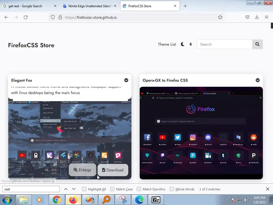This screenshot has height=205, width=273.
Task: Close the get real Google Search tab
Action: (x=55, y=6)
